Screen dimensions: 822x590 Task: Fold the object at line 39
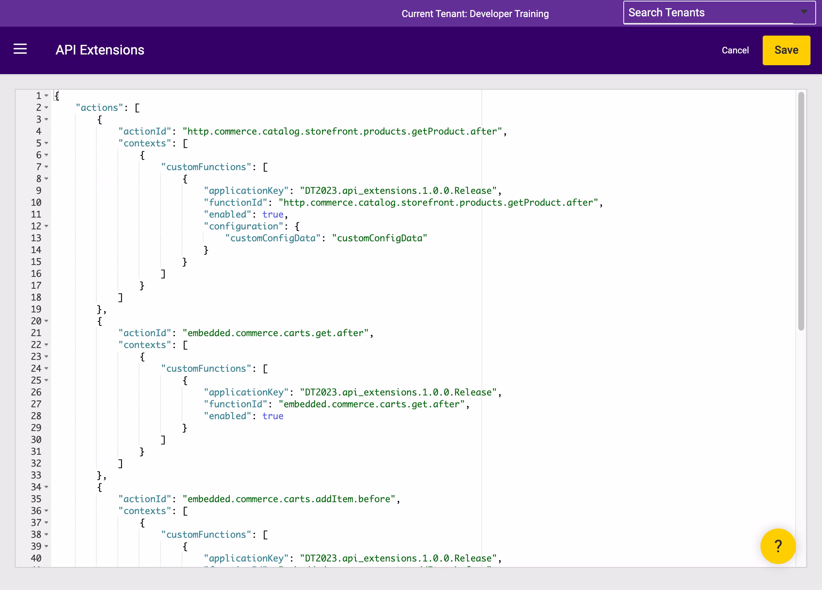click(46, 547)
